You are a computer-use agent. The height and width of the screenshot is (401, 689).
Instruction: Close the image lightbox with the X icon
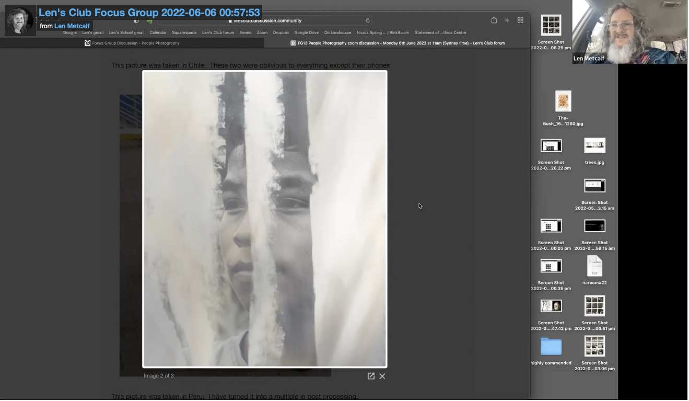382,376
